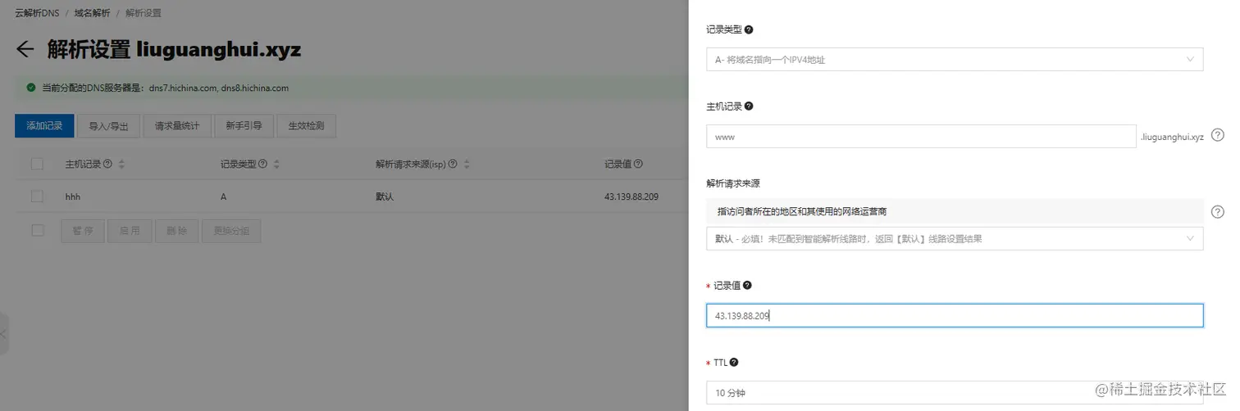Click 解析设置 liuguanghui.xyz page title

tap(174, 50)
